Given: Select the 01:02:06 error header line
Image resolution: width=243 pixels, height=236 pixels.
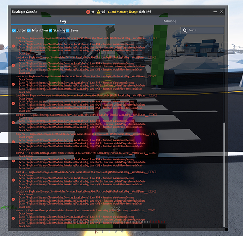Looking at the screenshot, I should 86,38.
